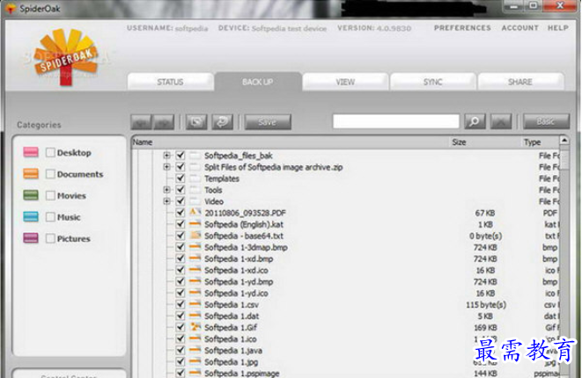Select the Softpedia 1.jpg file name
This screenshot has width=582, height=378.
231,361
